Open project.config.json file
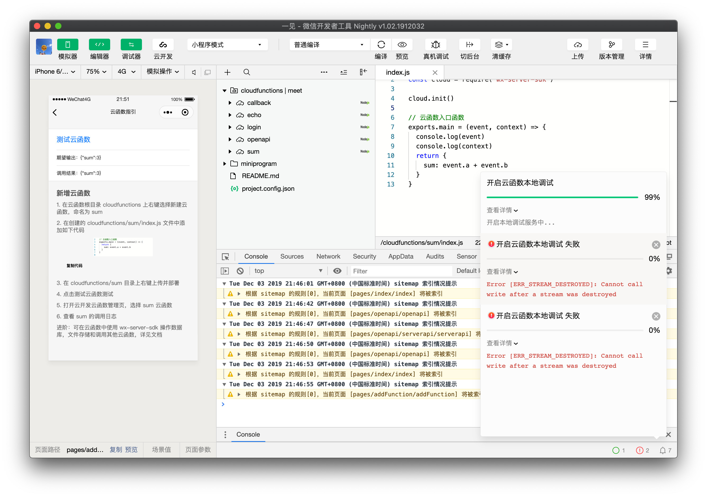 point(268,189)
